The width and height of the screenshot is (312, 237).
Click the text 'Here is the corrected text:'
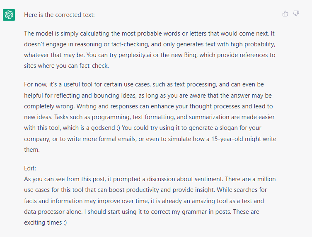(59, 15)
